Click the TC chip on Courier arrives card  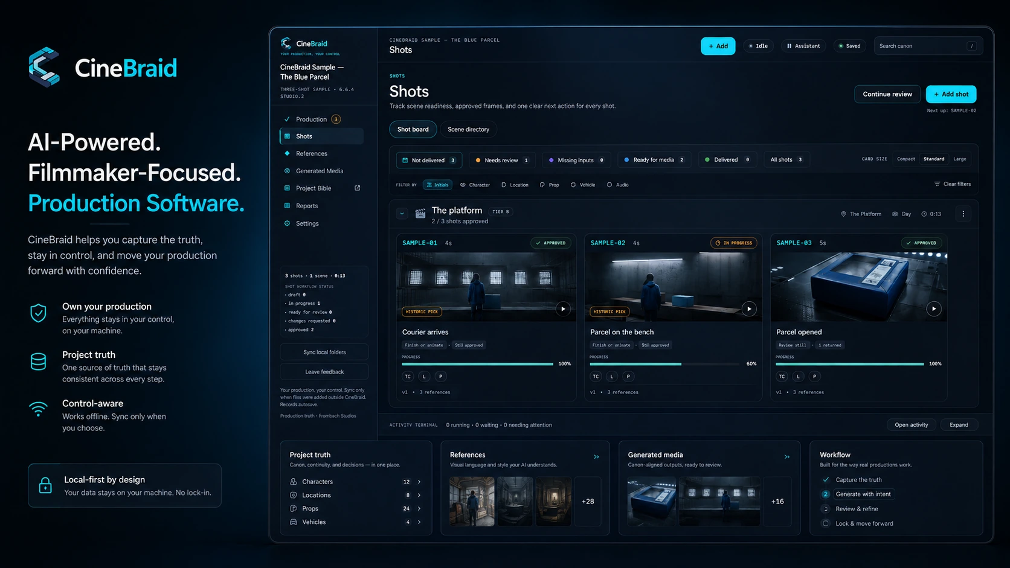coord(408,377)
